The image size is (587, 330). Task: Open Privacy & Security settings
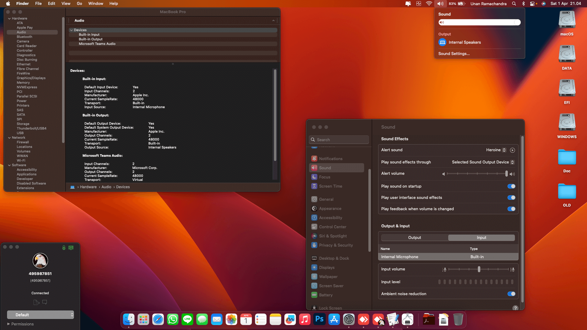tap(336, 245)
